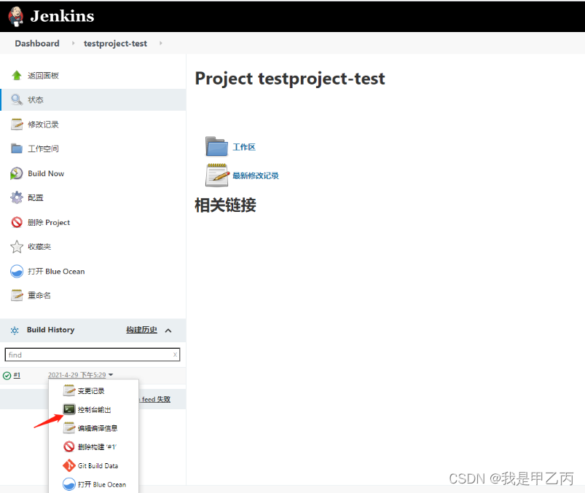Expand the arrow after Dashboard breadcrumb

click(x=73, y=43)
